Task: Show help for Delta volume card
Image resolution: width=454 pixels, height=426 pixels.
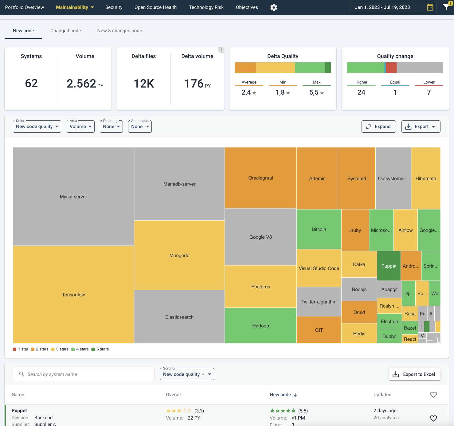Action: [x=221, y=50]
